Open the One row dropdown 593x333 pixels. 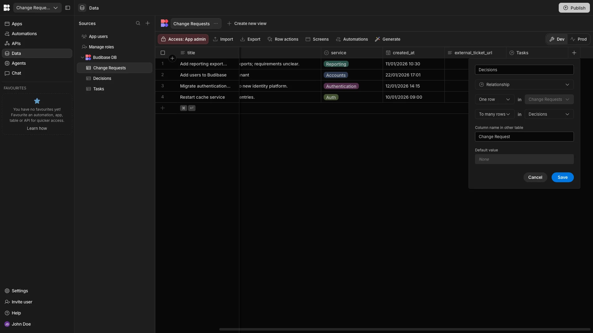(494, 99)
